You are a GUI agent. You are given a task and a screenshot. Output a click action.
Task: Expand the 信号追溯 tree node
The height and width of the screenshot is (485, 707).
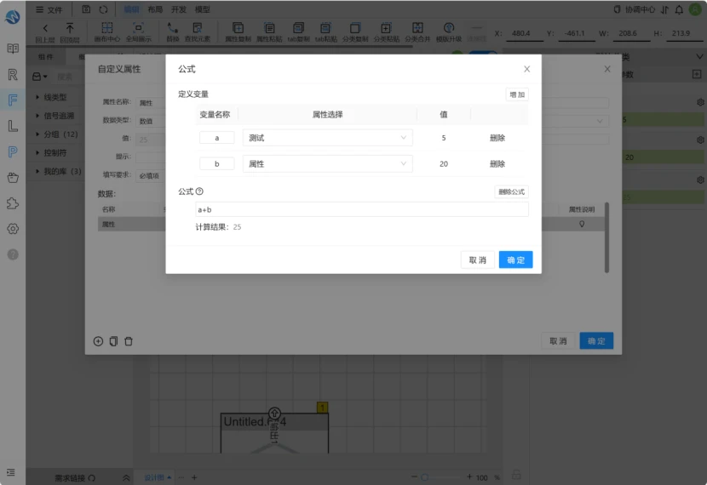click(x=37, y=116)
